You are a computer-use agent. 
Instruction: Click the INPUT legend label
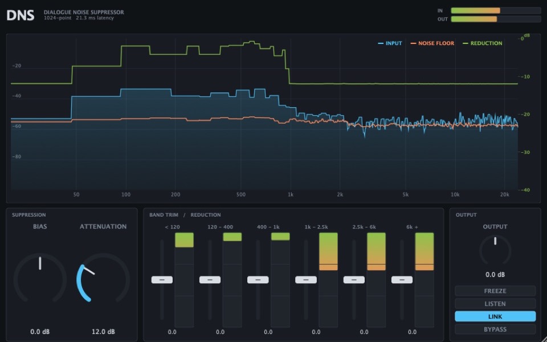(x=394, y=43)
